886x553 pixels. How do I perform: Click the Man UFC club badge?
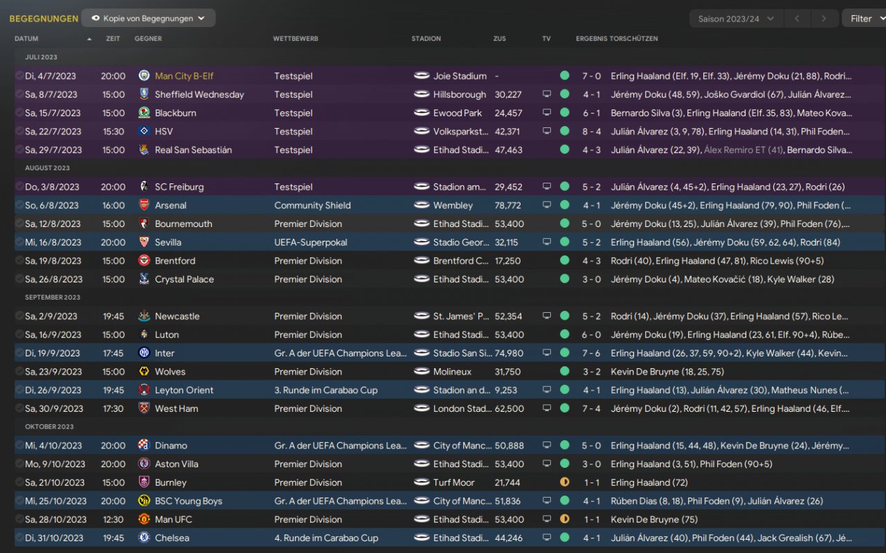(144, 519)
